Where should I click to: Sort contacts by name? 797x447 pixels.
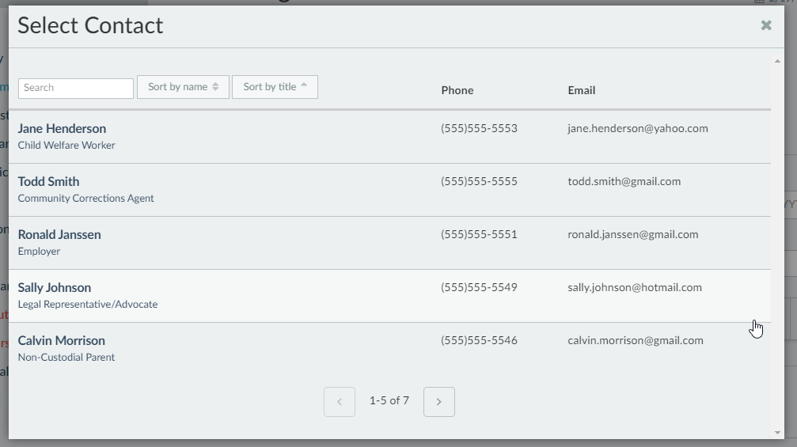pyautogui.click(x=183, y=87)
